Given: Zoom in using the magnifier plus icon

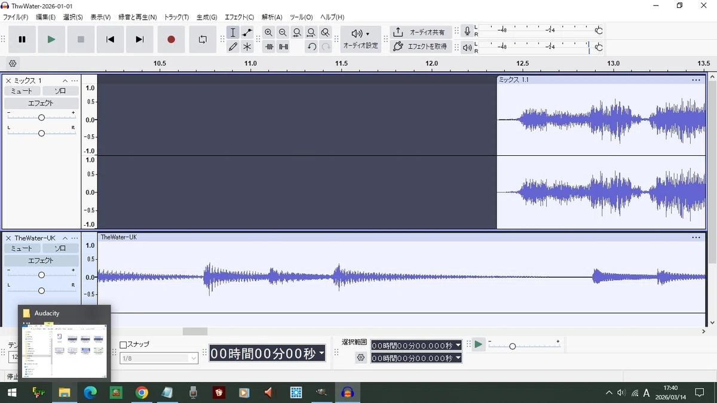Looking at the screenshot, I should tap(269, 32).
